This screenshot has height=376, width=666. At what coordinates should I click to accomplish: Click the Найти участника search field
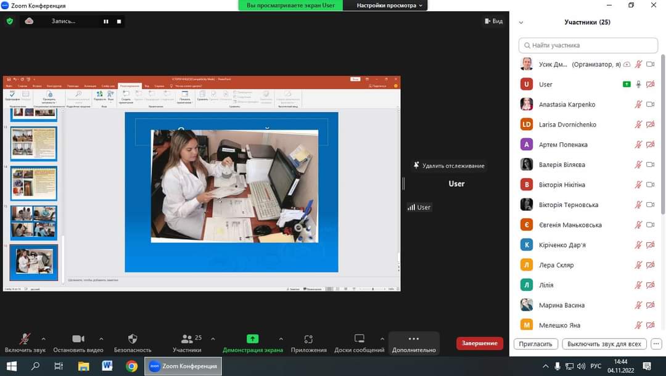coord(588,46)
